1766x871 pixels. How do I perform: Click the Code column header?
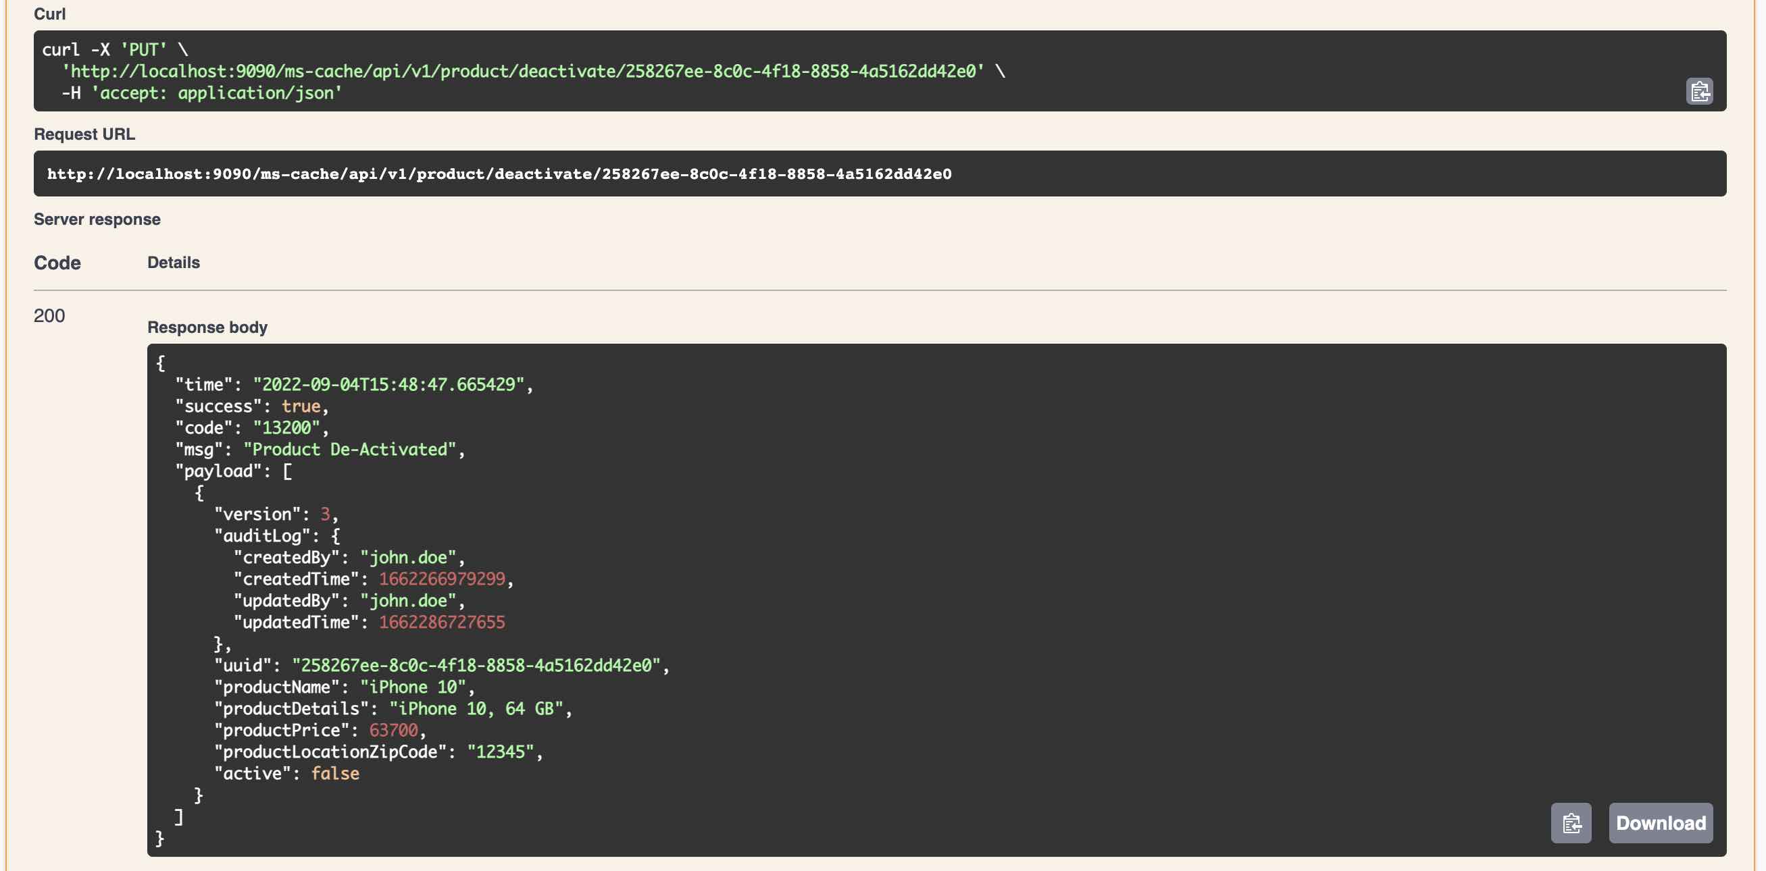pyautogui.click(x=57, y=263)
